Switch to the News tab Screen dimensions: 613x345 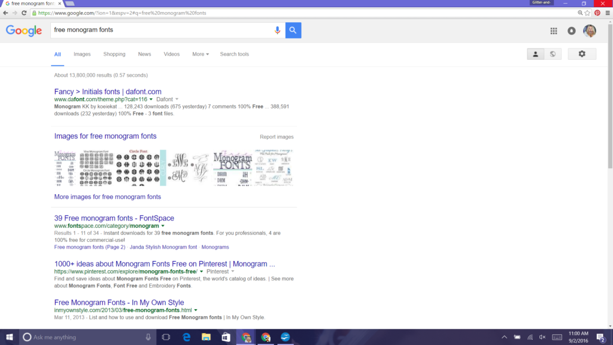pyautogui.click(x=144, y=54)
